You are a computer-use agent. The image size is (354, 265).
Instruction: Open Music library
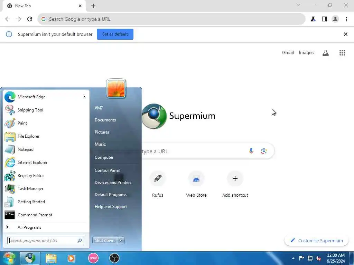100,144
